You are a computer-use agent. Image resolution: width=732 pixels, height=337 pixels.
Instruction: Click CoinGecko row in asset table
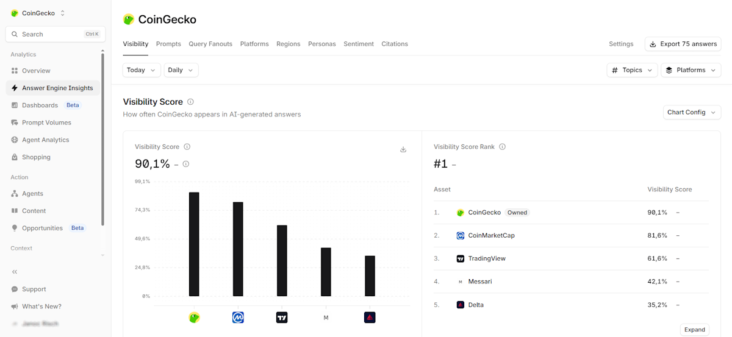(x=571, y=213)
